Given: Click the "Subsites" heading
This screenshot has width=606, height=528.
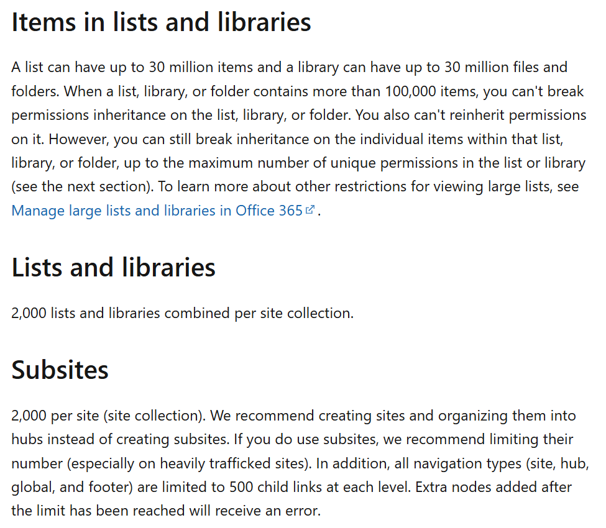Looking at the screenshot, I should (x=60, y=370).
